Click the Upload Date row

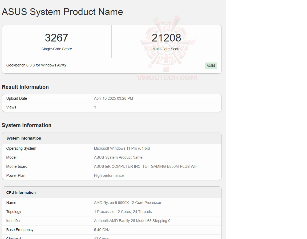coord(17,98)
